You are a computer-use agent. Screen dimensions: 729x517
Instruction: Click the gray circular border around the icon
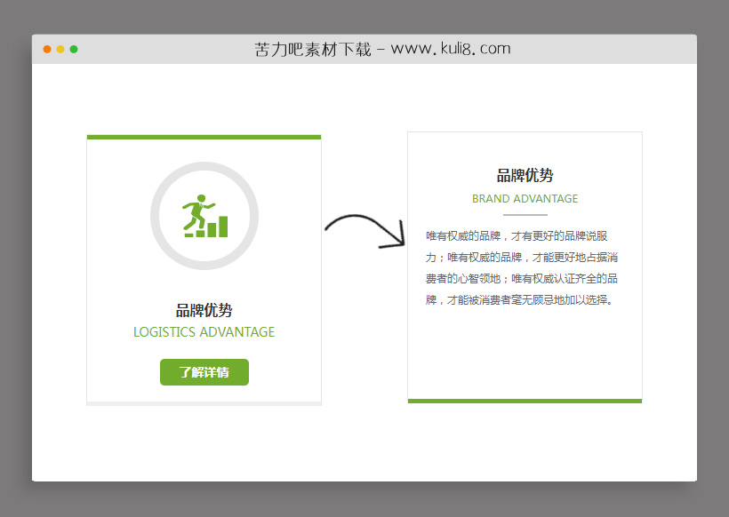click(x=204, y=164)
